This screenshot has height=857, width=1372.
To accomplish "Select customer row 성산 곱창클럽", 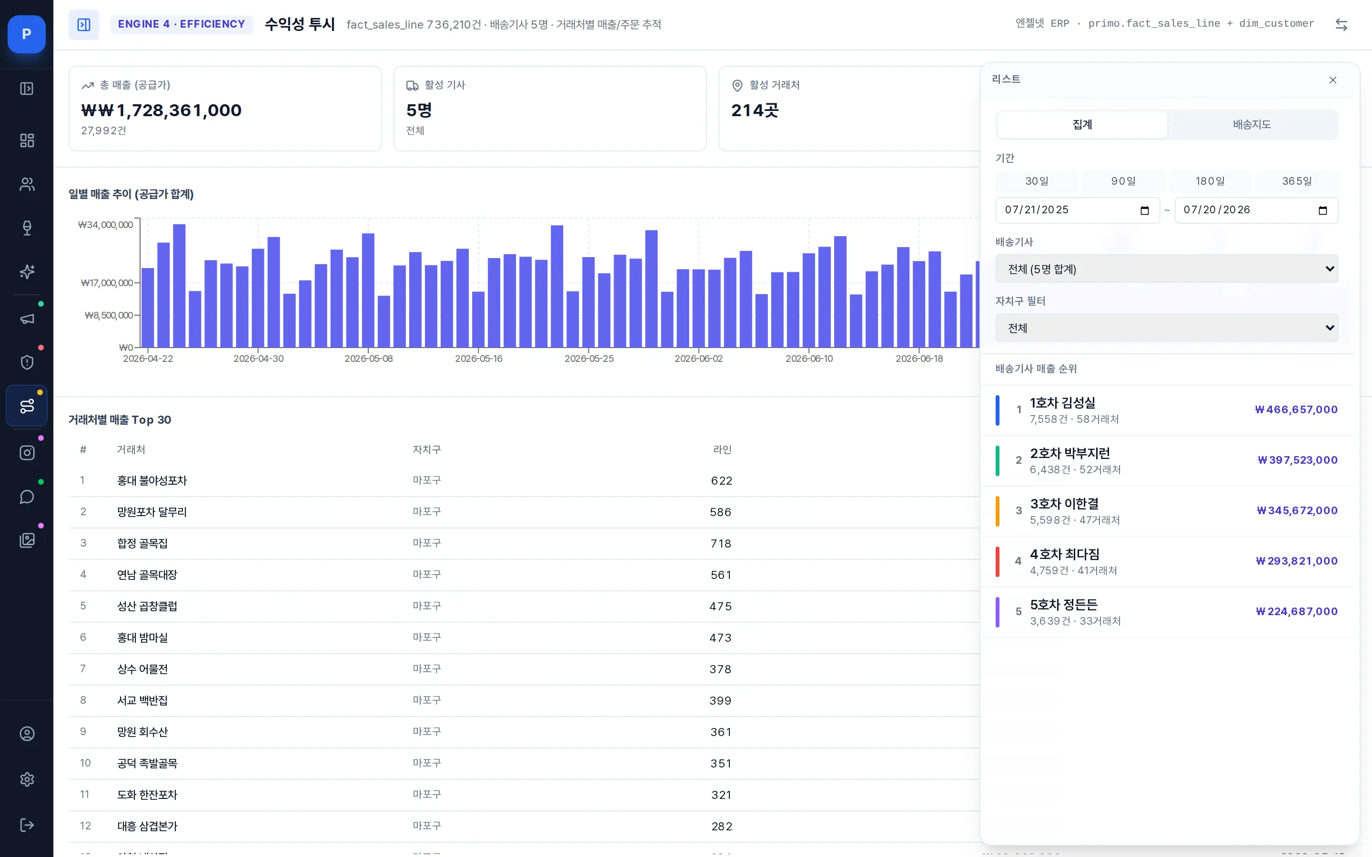I will pyautogui.click(x=525, y=607).
